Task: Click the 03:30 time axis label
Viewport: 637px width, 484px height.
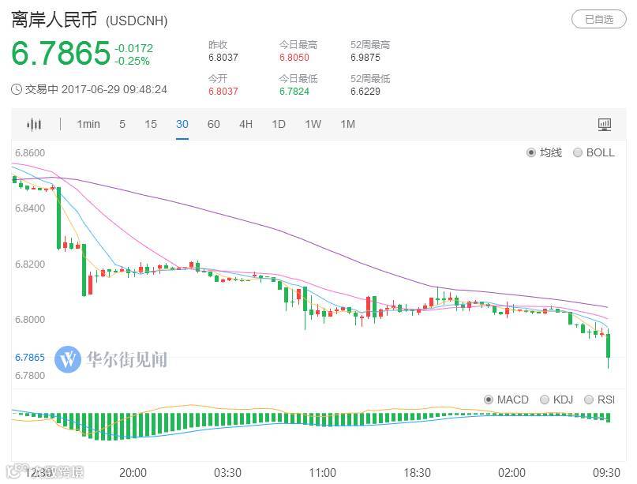Action: click(x=227, y=473)
